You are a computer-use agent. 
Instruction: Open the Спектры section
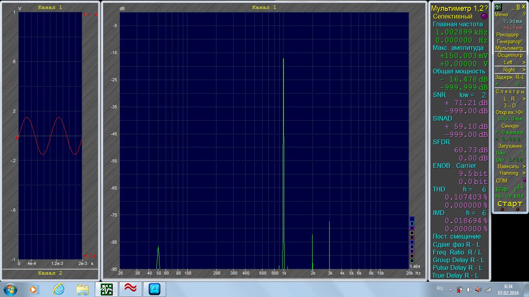point(510,92)
